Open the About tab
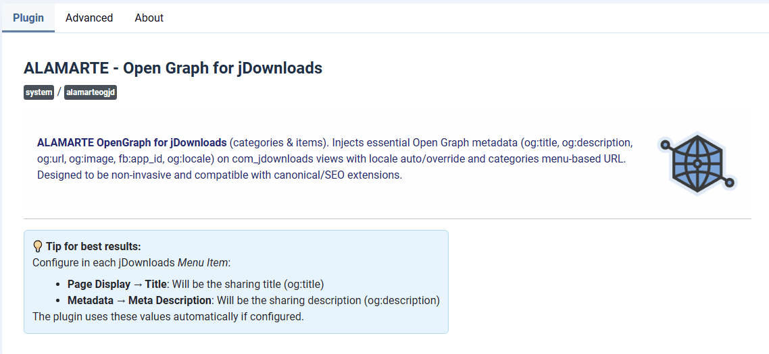This screenshot has height=354, width=769. (x=149, y=18)
